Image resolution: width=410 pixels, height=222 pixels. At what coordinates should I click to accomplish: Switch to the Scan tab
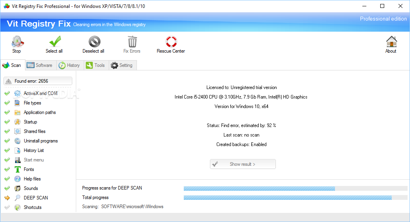13,65
